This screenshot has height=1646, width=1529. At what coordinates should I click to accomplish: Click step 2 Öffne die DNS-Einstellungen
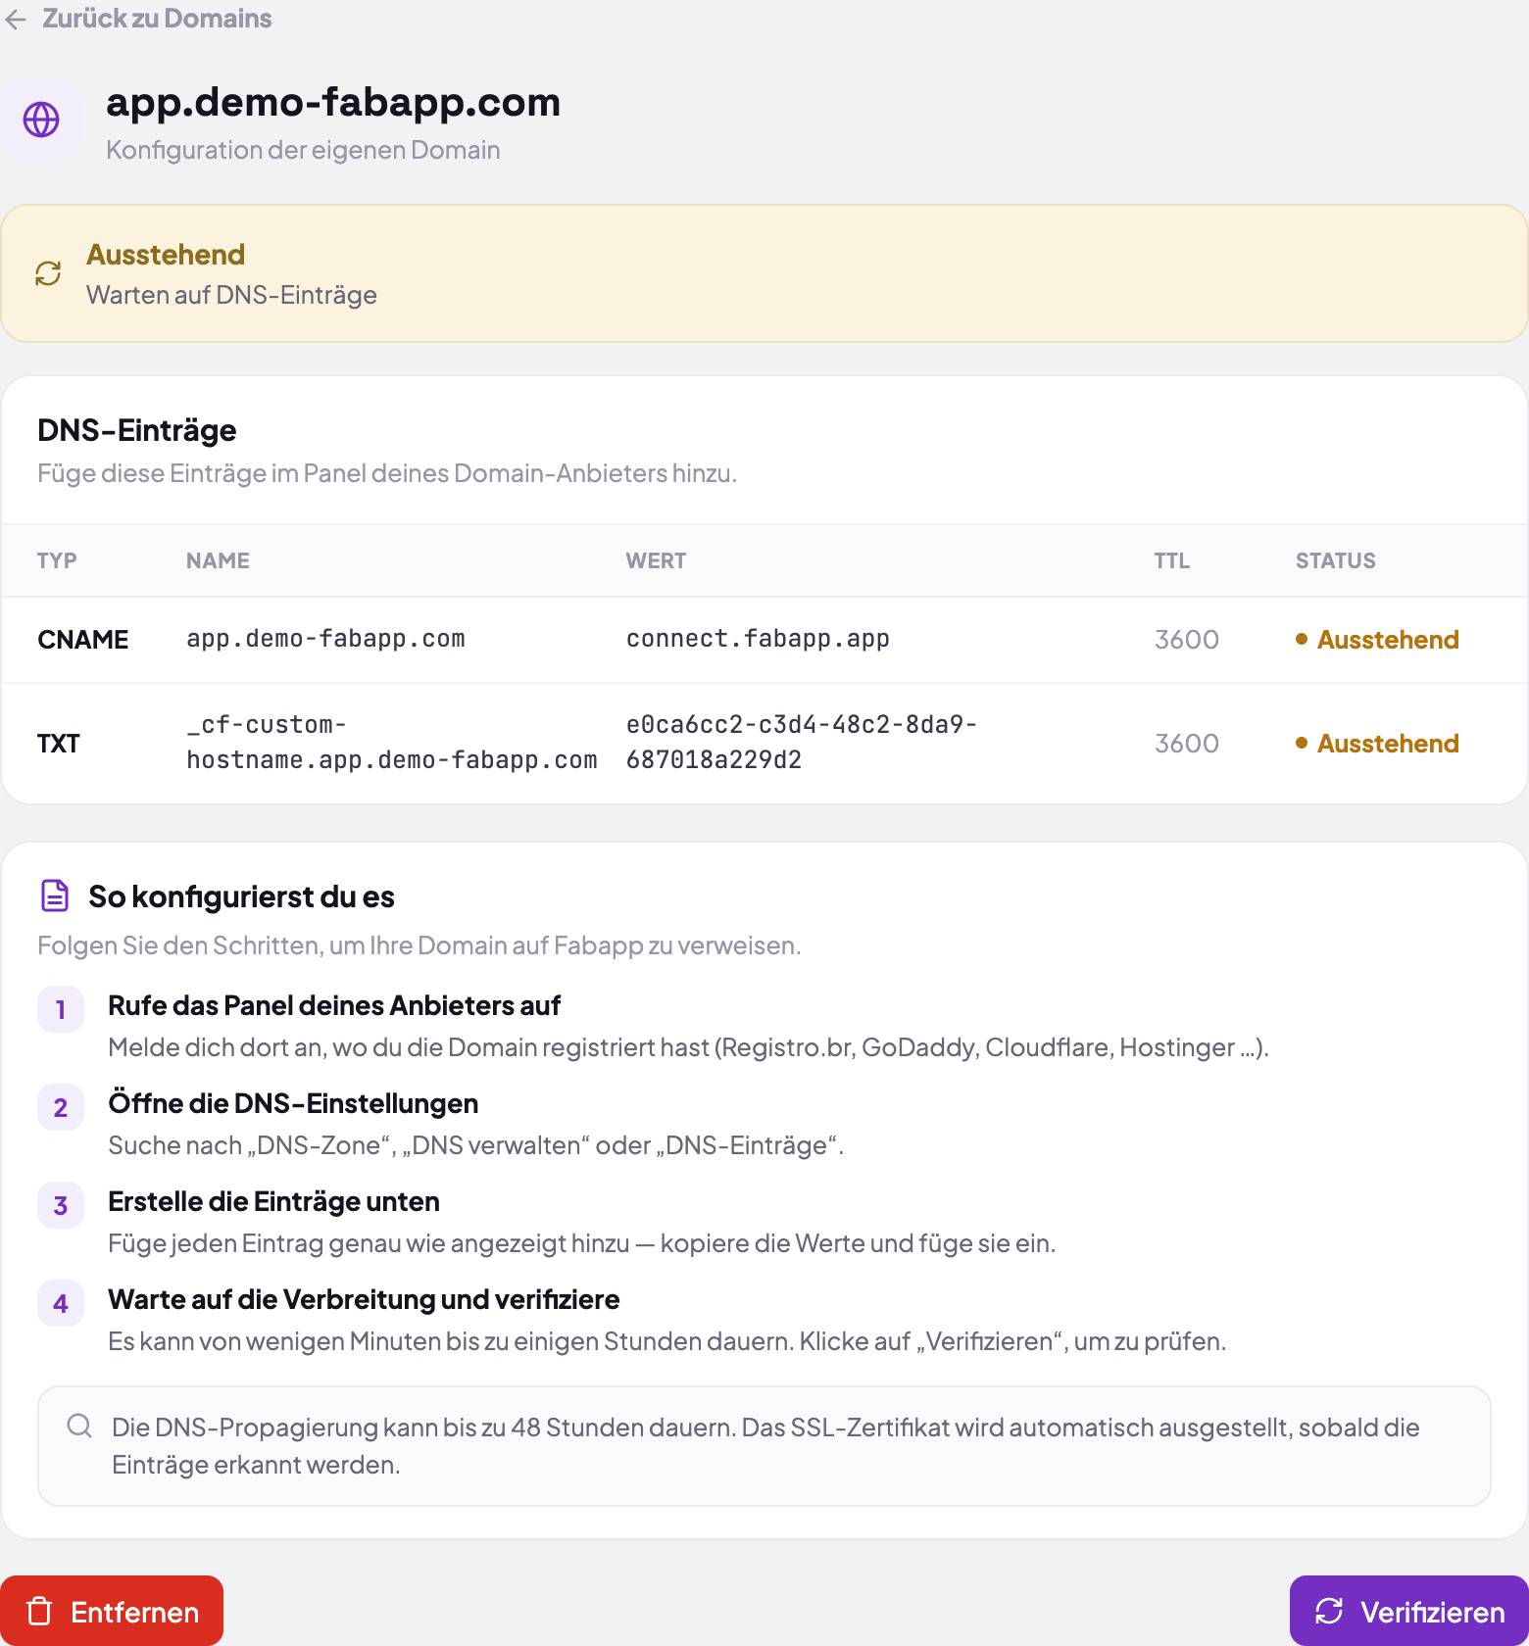point(293,1103)
